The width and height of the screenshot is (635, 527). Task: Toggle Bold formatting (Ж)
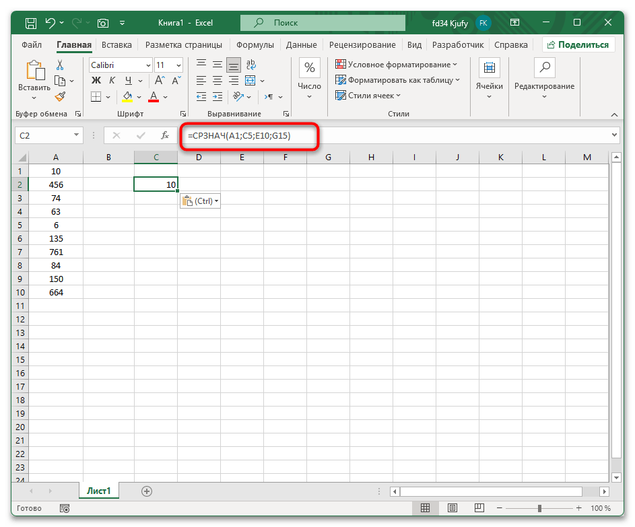pyautogui.click(x=96, y=81)
